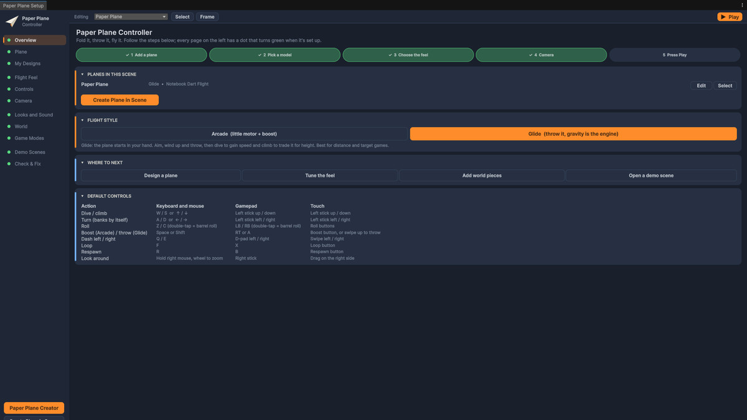Click the "Glide • Notebook Dart Flight" text

point(178,84)
